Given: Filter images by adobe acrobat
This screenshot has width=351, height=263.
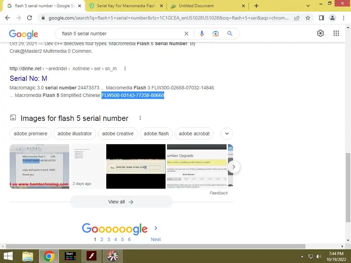Looking at the screenshot, I should [x=194, y=134].
